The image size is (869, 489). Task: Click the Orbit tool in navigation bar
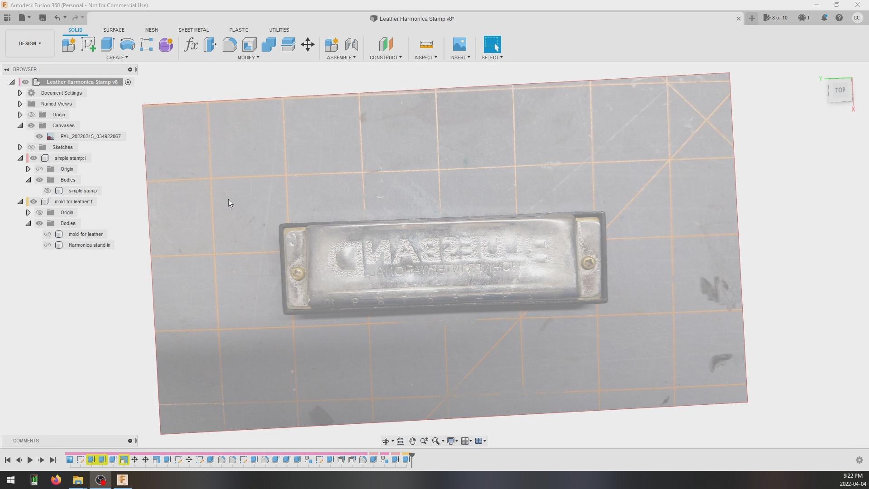[x=386, y=441]
